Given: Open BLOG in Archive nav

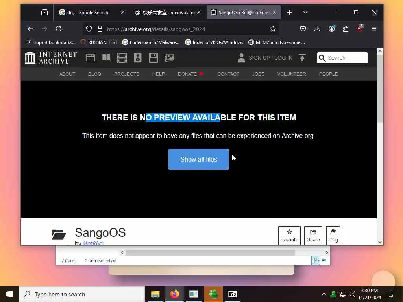Looking at the screenshot, I should pos(94,74).
